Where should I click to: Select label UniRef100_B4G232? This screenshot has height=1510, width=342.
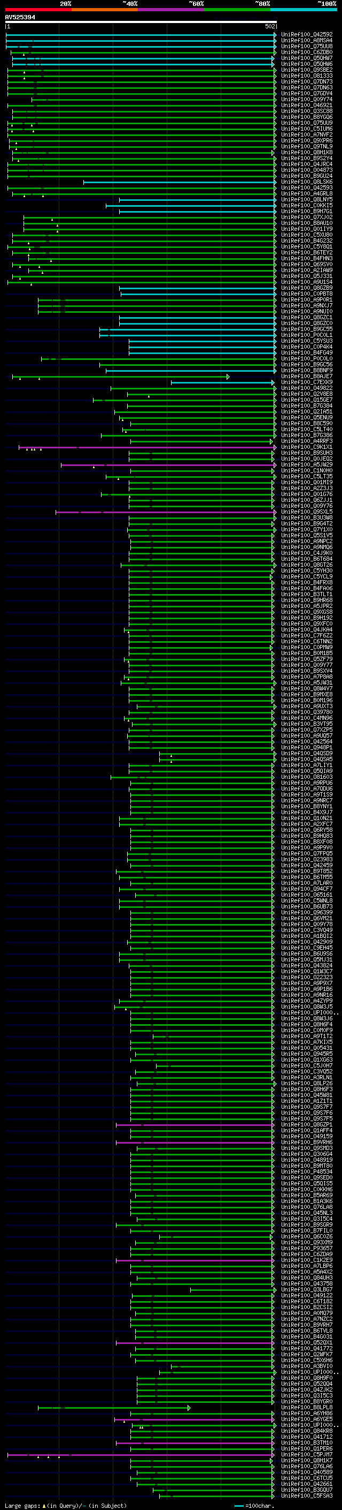[306, 241]
